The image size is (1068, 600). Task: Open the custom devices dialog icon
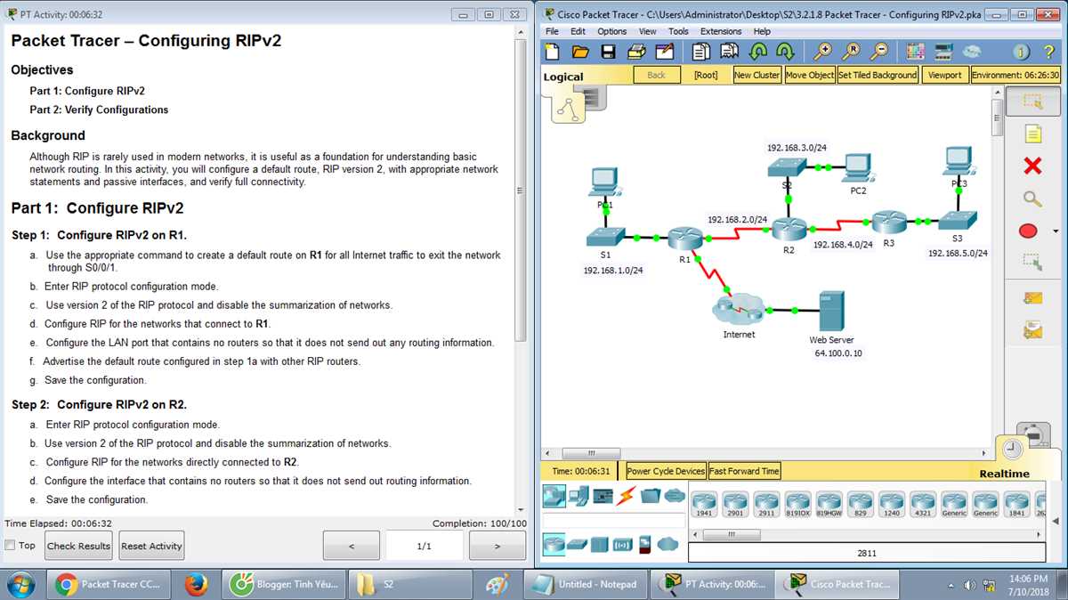coord(943,52)
